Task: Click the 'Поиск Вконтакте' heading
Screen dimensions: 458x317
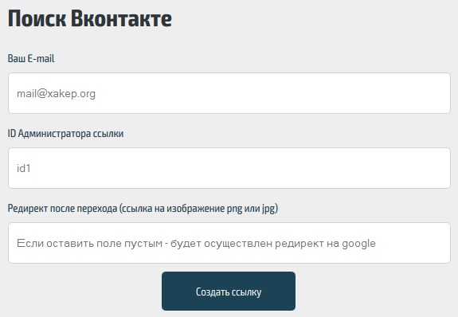Action: [90, 18]
